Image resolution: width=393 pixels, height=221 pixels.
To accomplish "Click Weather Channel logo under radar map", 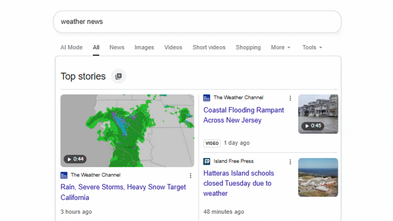I will pos(64,175).
